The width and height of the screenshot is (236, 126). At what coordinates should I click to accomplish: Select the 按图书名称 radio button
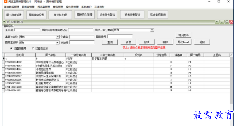pos(33,49)
